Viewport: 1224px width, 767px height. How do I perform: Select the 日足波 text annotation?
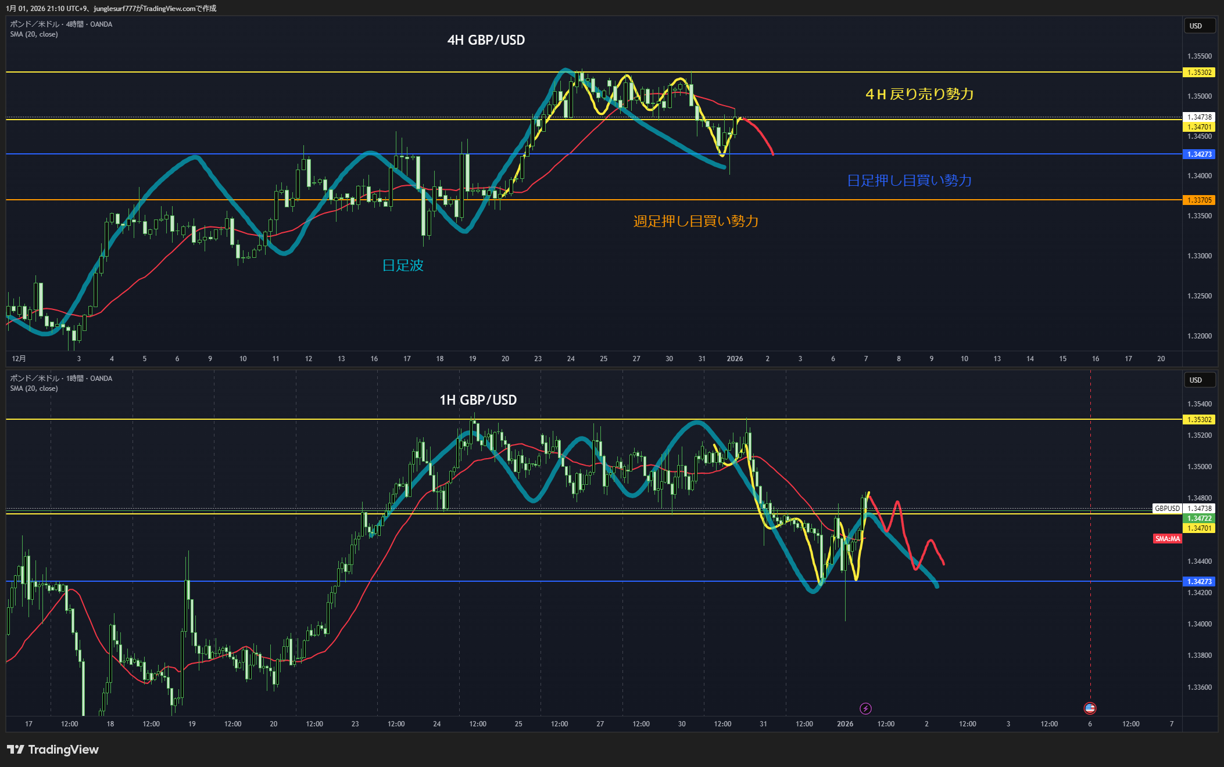[403, 265]
